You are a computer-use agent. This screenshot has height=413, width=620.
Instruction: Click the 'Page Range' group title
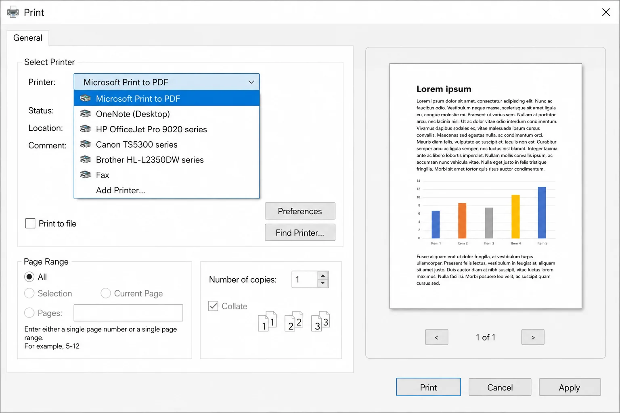coord(46,262)
